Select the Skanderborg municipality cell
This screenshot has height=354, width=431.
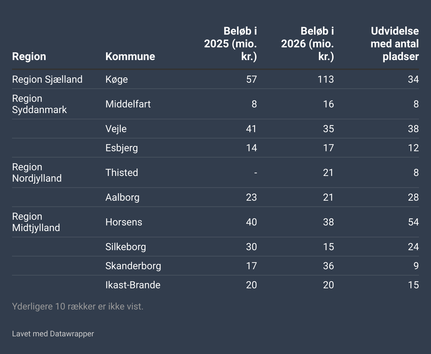[x=133, y=266]
